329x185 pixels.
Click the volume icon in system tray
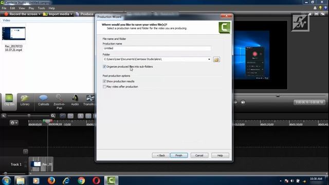[293, 181]
